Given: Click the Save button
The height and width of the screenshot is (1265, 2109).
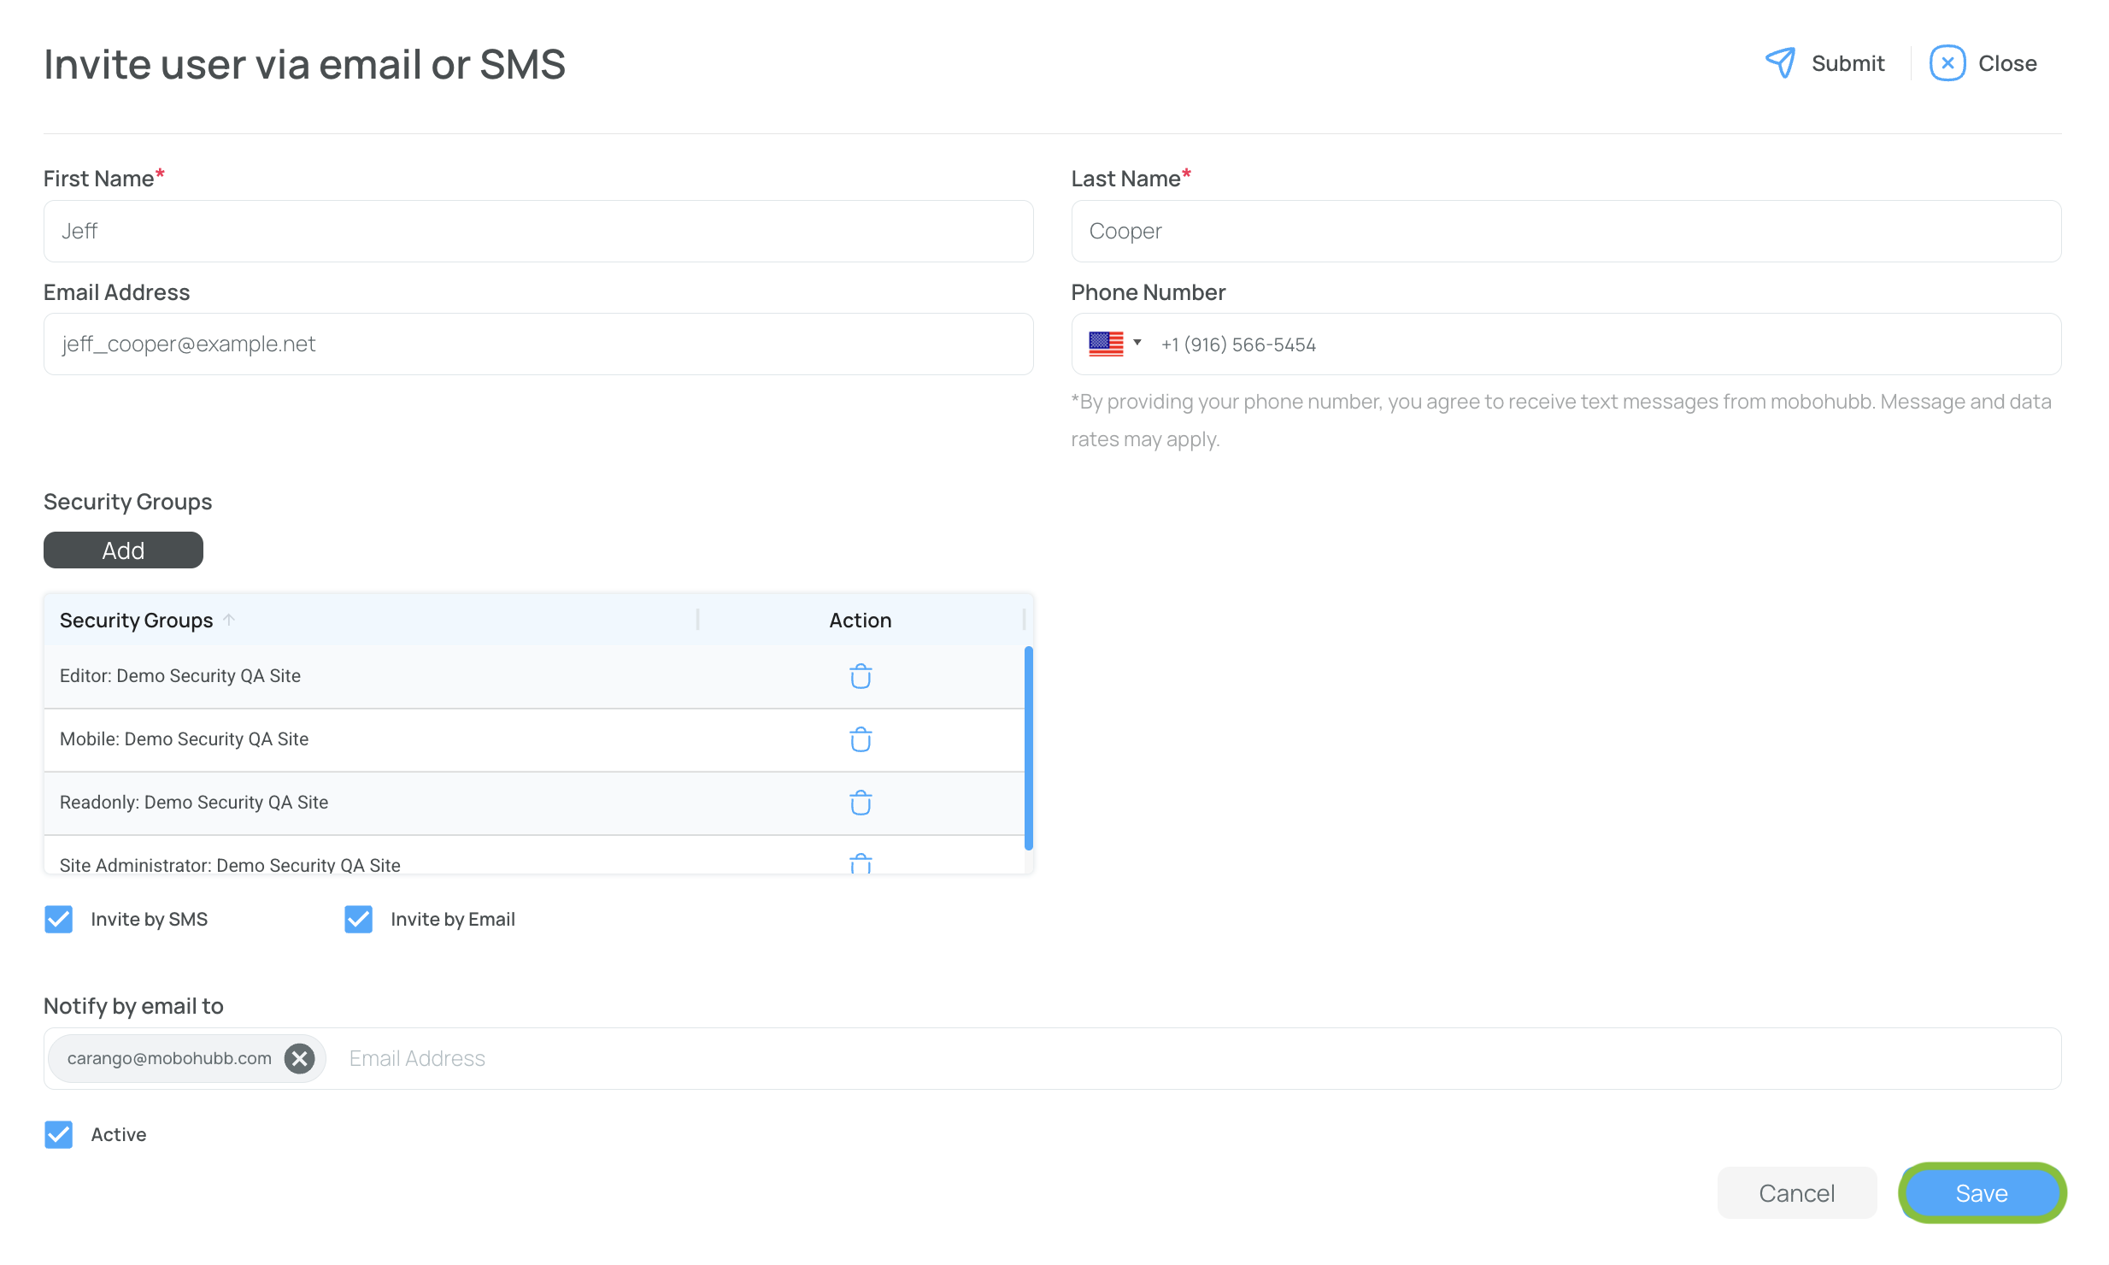Looking at the screenshot, I should (x=1981, y=1192).
